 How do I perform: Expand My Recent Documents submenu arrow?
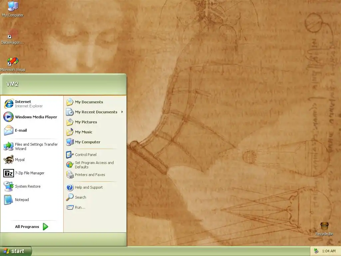point(122,112)
